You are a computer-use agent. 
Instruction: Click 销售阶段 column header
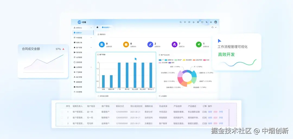coord(149,106)
